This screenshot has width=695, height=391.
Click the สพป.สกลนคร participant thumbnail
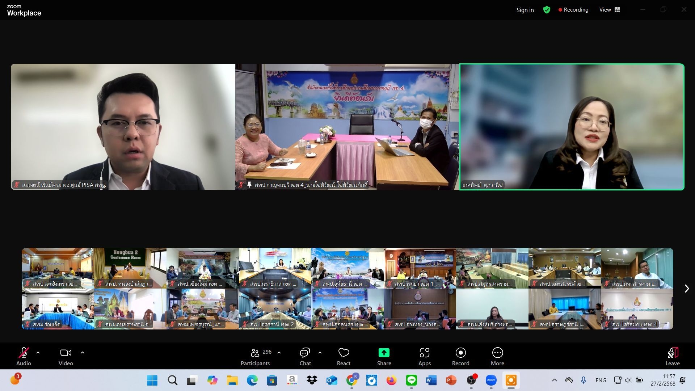[x=347, y=309]
